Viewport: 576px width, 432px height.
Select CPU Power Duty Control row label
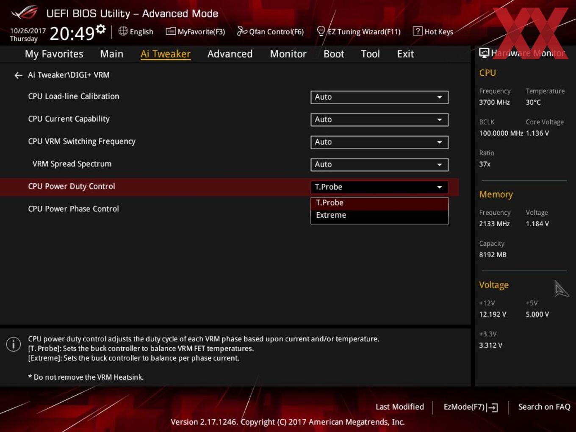click(72, 186)
